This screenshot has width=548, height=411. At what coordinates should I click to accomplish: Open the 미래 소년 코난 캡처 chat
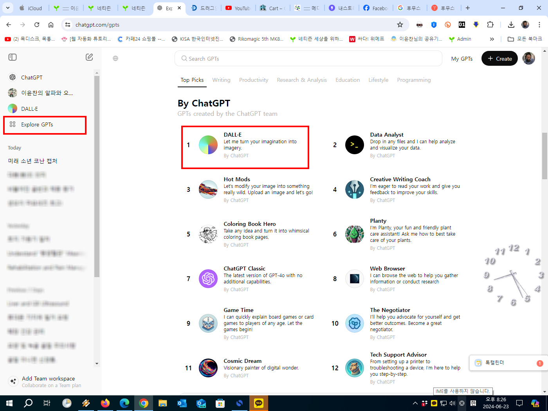point(33,161)
